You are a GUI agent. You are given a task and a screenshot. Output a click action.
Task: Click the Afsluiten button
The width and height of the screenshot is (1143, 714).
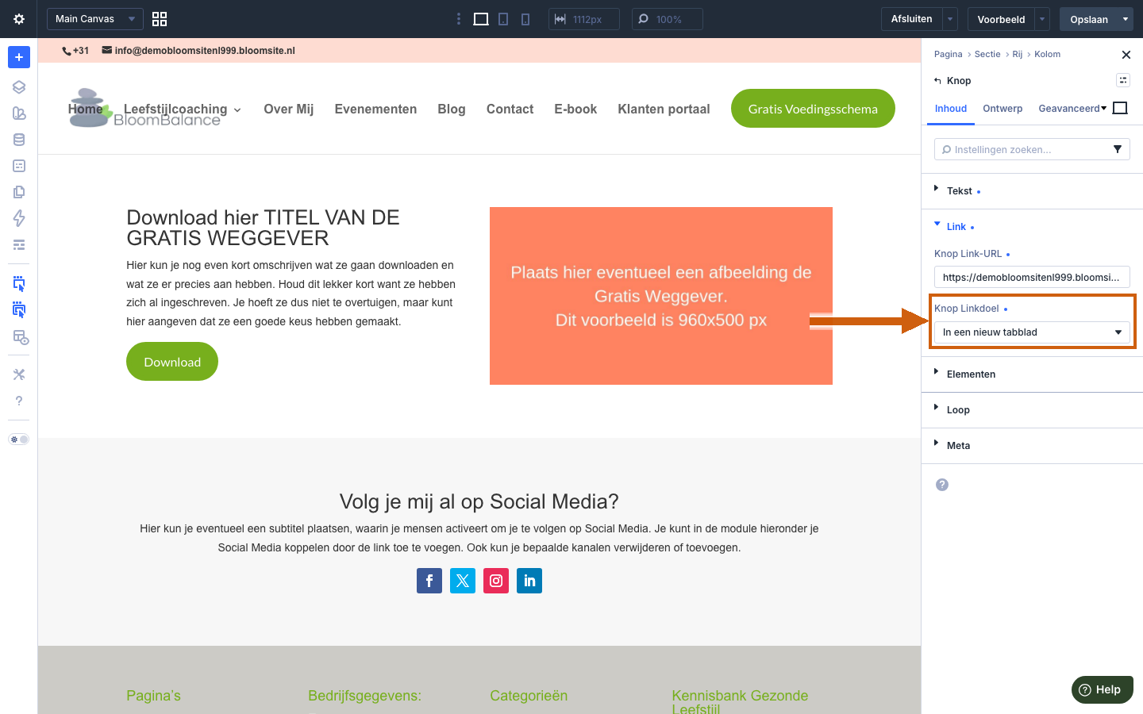click(911, 19)
